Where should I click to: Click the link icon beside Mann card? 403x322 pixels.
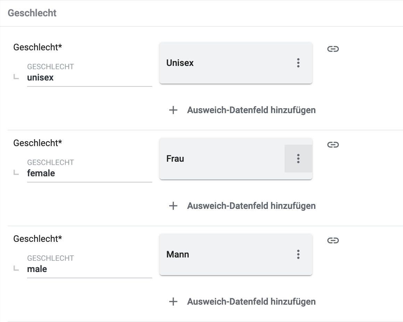(x=333, y=240)
